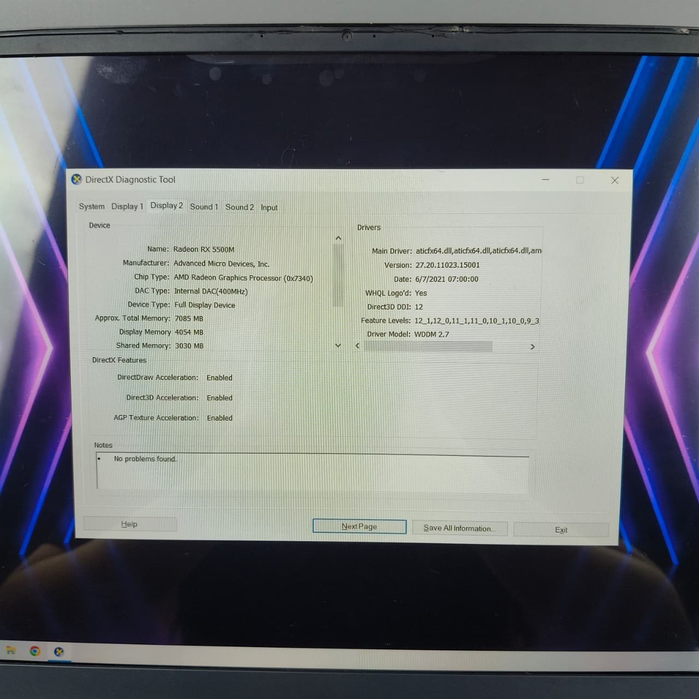The image size is (699, 699).
Task: Open the Sound 2 tab
Action: point(240,207)
